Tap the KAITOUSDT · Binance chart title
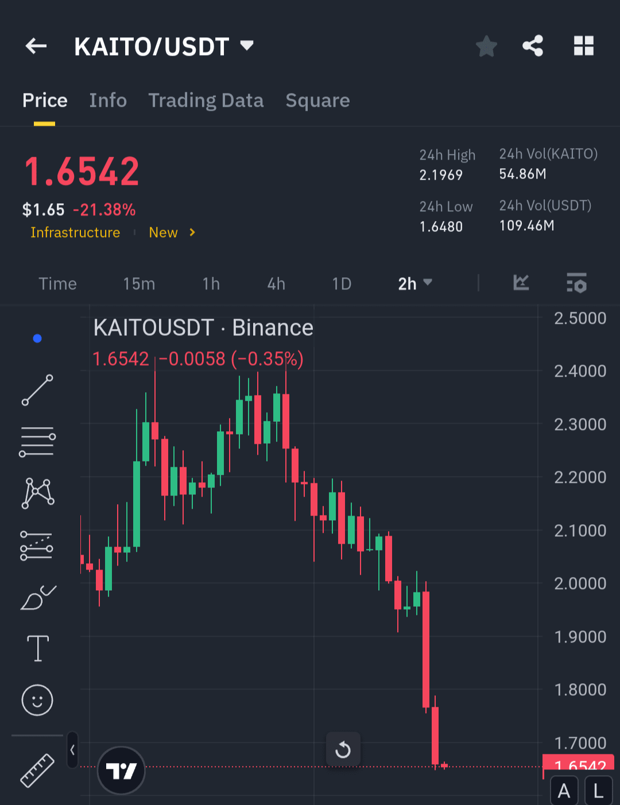The width and height of the screenshot is (620, 805). (203, 328)
